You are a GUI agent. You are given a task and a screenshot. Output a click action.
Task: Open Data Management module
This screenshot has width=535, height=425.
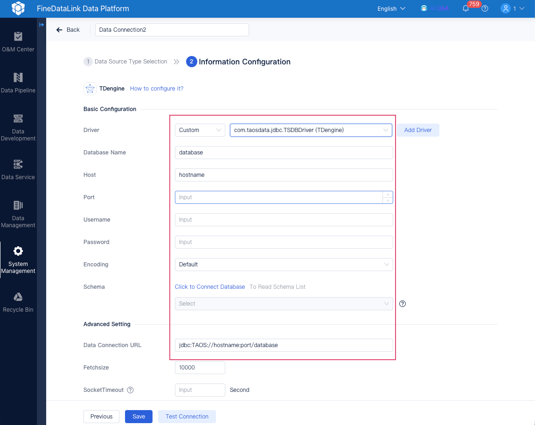[18, 215]
